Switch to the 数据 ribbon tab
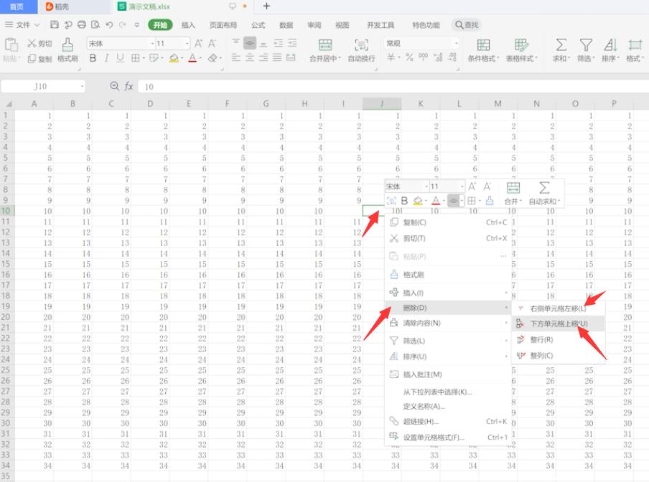 point(286,25)
